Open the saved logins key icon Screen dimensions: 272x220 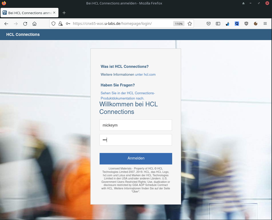point(68,24)
